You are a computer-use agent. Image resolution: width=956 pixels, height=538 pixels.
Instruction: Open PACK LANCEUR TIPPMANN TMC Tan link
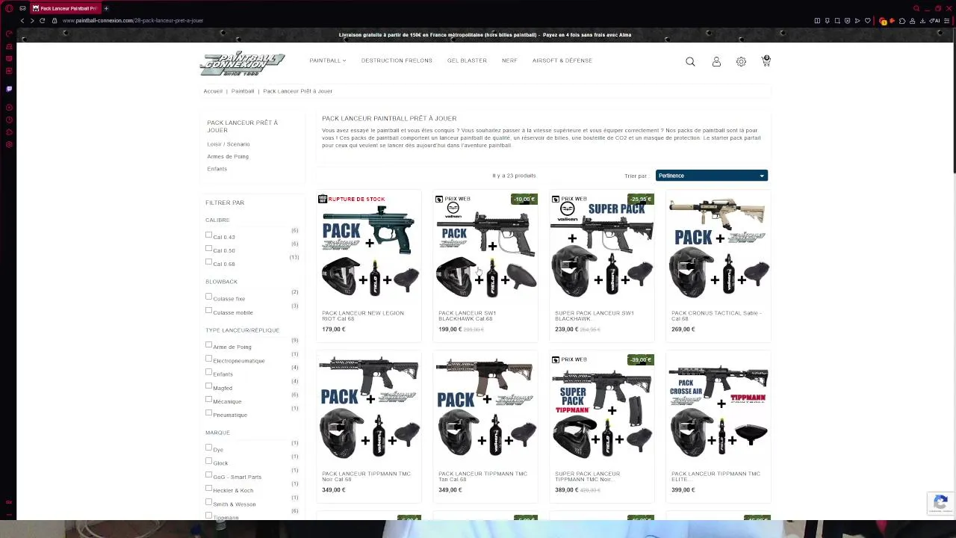click(482, 477)
